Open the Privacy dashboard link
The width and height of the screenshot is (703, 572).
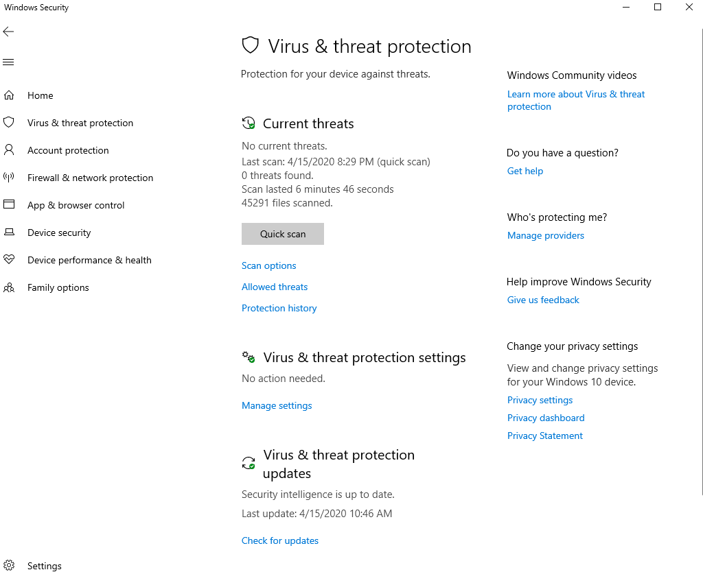click(546, 418)
